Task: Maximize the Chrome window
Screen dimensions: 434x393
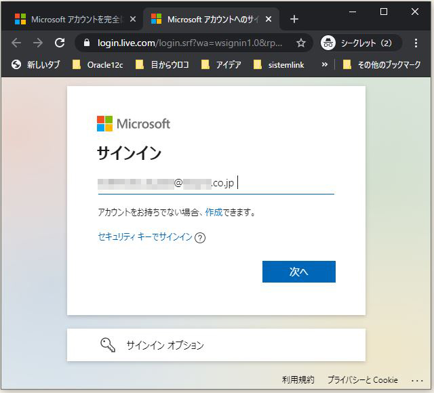Action: pyautogui.click(x=384, y=12)
